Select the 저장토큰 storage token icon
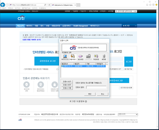 (96, 57)
